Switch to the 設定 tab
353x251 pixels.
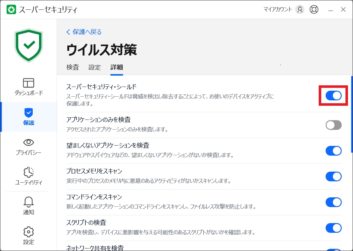point(95,67)
